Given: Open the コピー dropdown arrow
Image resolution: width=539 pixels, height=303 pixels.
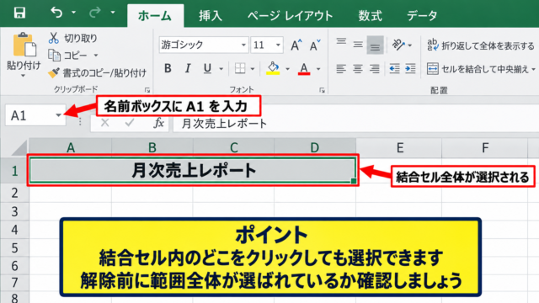Looking at the screenshot, I should pos(96,55).
